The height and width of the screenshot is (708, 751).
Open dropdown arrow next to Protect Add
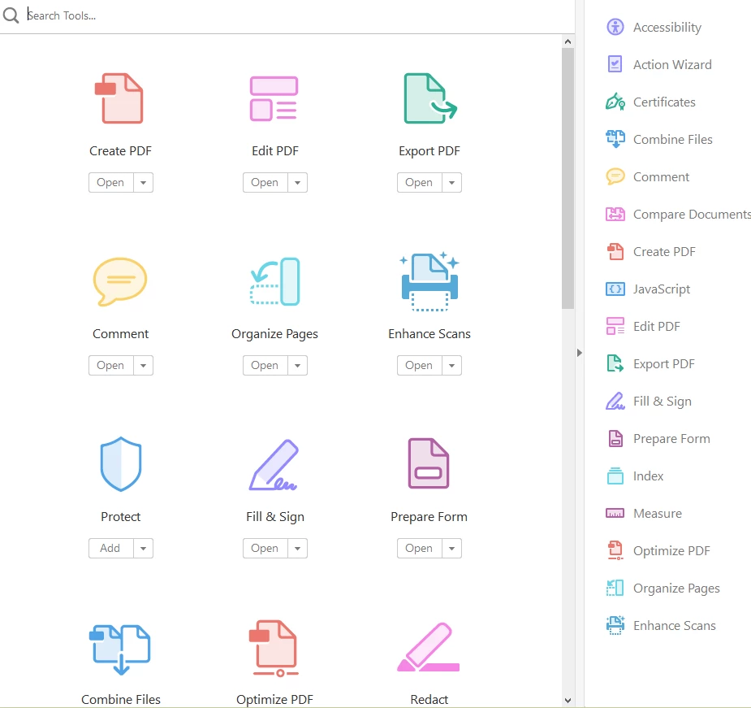(143, 548)
